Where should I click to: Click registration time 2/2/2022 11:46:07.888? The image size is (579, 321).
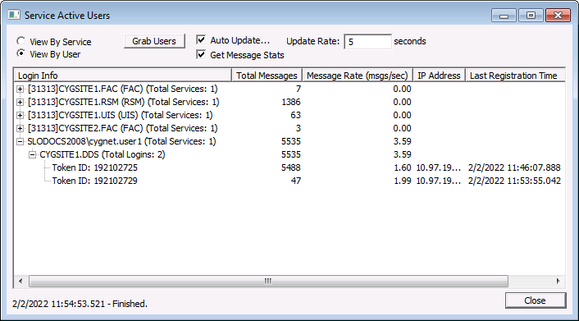pyautogui.click(x=514, y=167)
